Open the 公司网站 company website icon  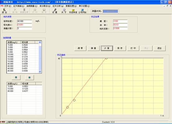click(82, 11)
